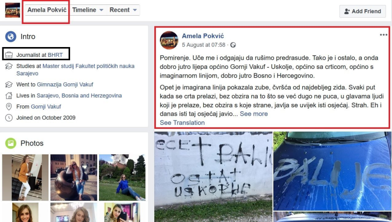Image resolution: width=392 pixels, height=222 pixels.
Task: Click the public audience globe icon on post
Action: point(233,45)
